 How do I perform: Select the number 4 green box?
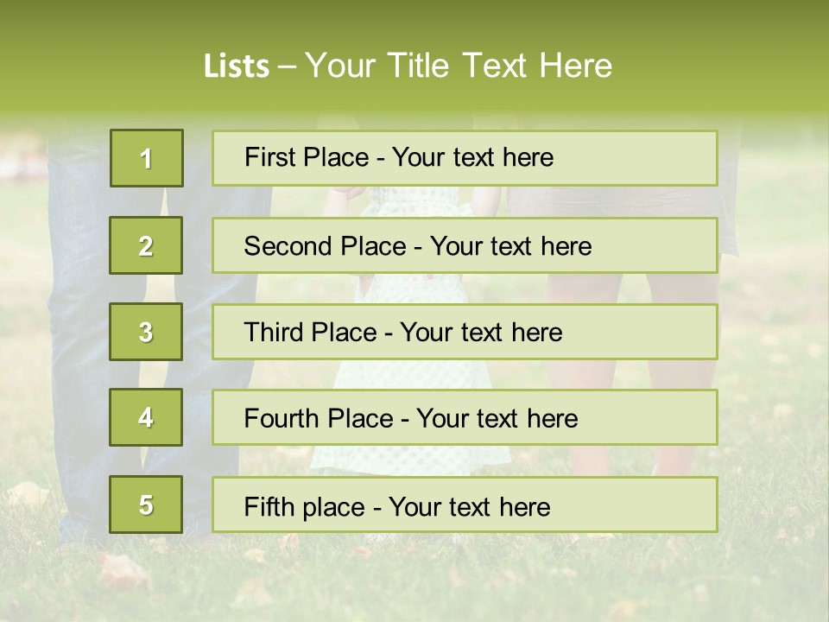point(146,417)
